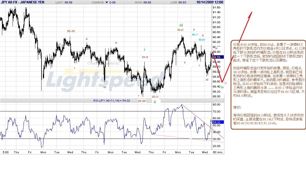
Task: Click the 91.40 price axis label
Action: coord(217,12)
